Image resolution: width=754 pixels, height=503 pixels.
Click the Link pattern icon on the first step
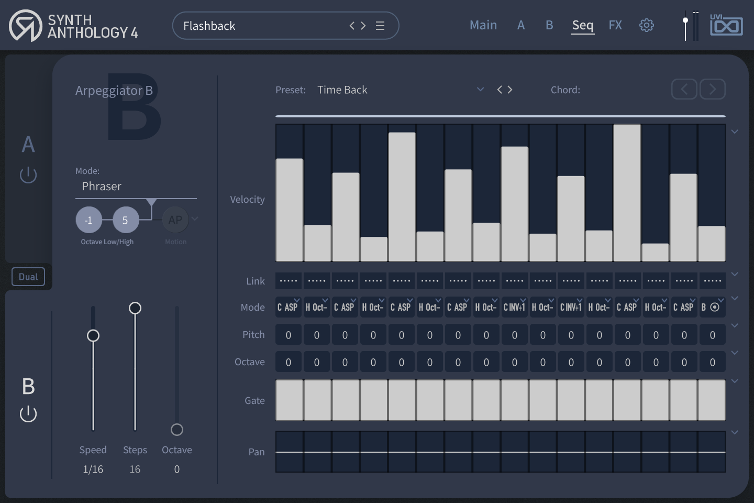[x=288, y=280]
